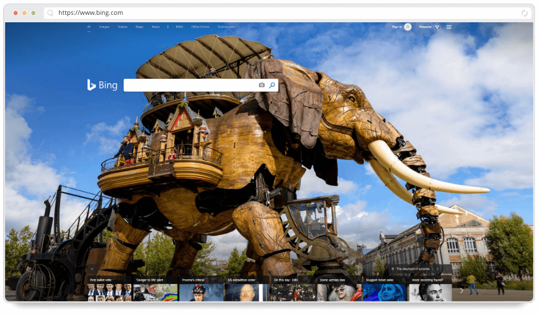
Task: Open the Office Online link
Action: click(x=200, y=27)
